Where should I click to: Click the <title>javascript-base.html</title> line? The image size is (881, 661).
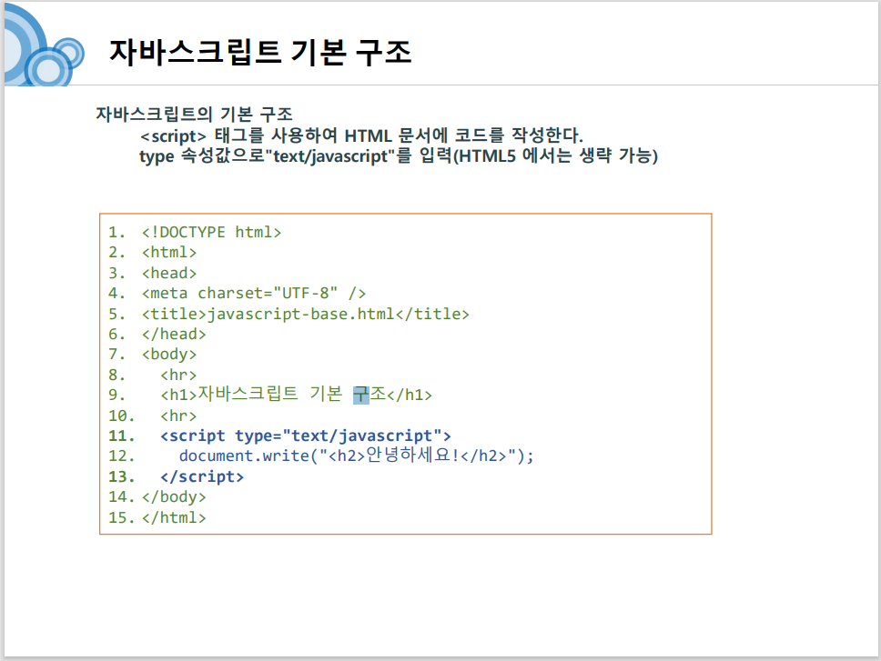pos(306,314)
